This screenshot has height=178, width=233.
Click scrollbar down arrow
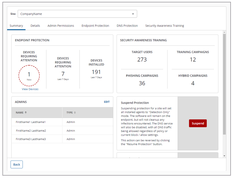click(x=224, y=156)
